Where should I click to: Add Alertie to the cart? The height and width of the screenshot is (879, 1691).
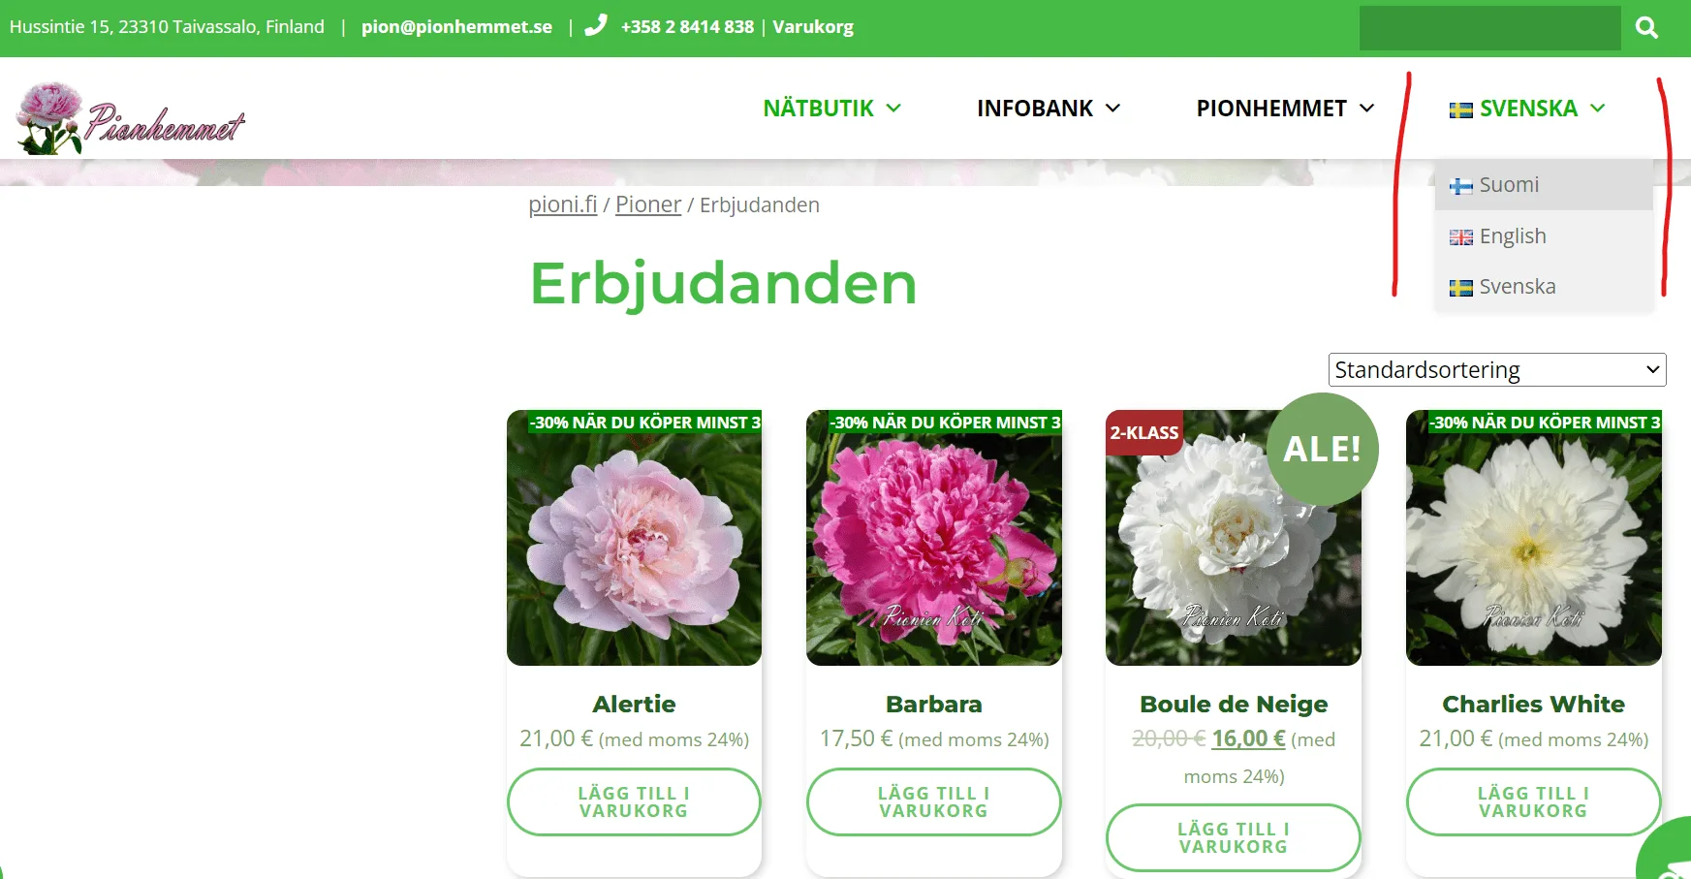pos(634,801)
